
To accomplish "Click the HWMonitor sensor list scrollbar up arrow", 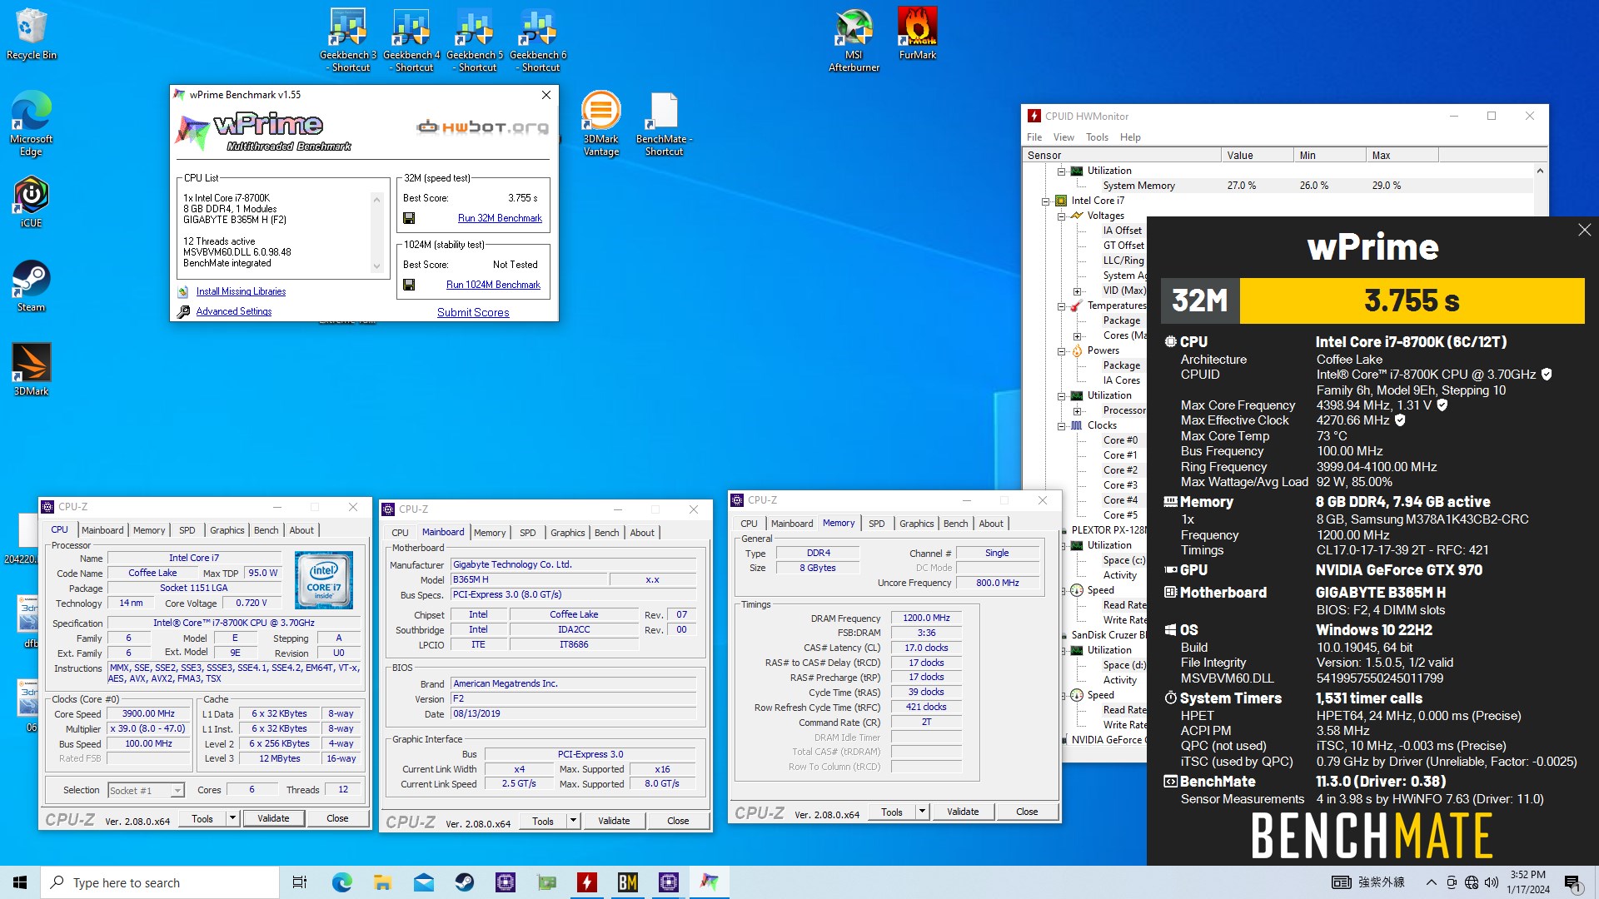I will tap(1540, 171).
